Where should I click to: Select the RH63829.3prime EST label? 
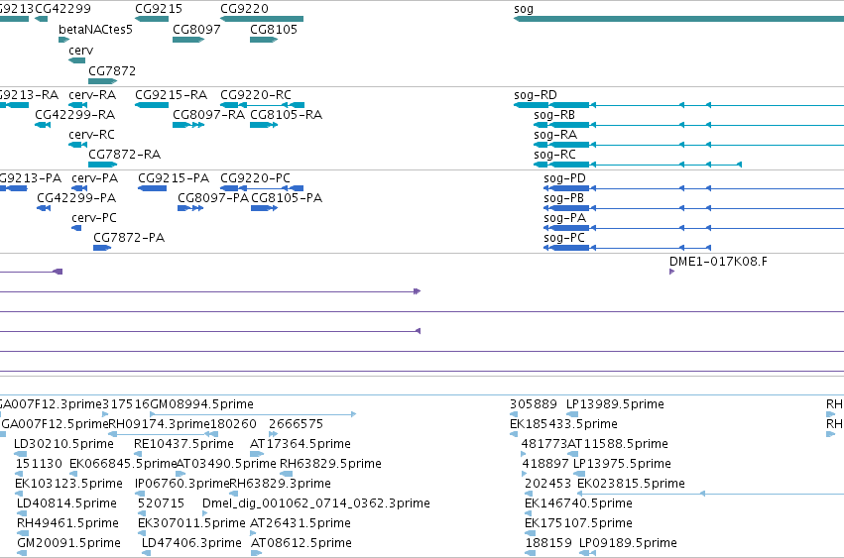pyautogui.click(x=281, y=485)
